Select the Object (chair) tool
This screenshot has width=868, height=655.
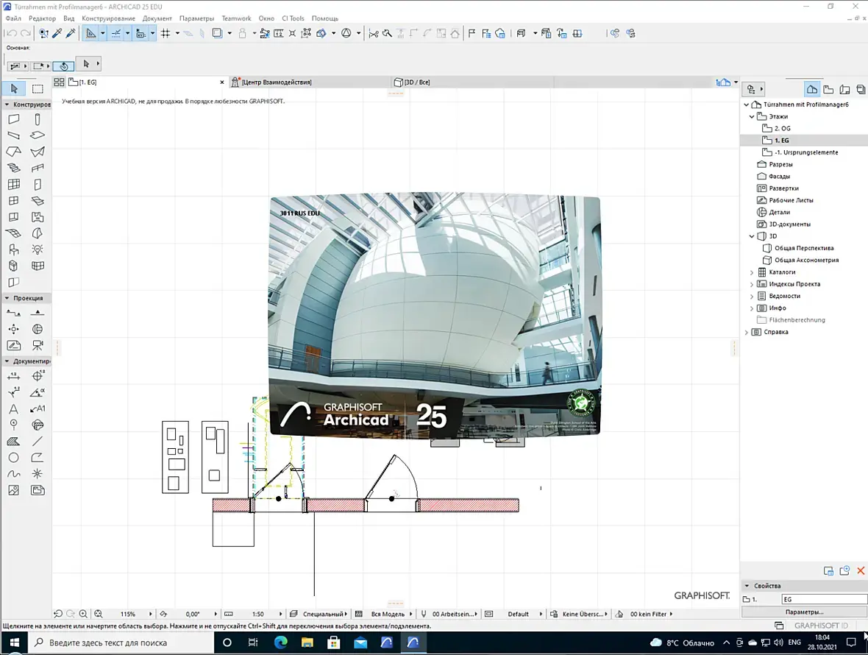pos(14,249)
